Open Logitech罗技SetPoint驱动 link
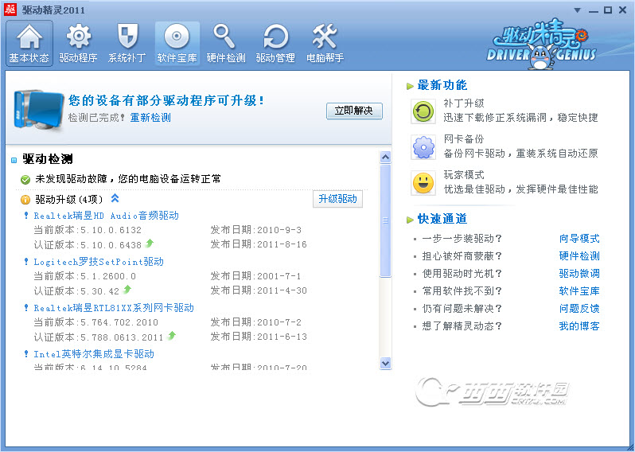The image size is (635, 452). pos(99,262)
